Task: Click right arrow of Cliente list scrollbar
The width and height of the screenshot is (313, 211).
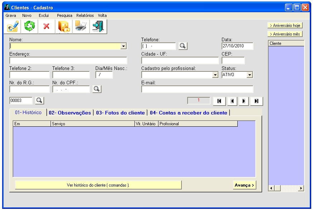Action: (x=301, y=188)
